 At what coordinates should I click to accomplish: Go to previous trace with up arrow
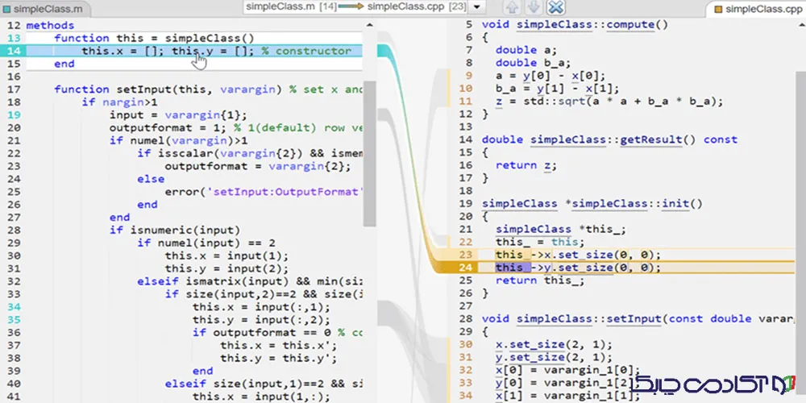(x=513, y=7)
